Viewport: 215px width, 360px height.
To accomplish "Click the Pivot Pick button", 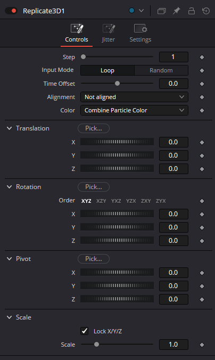I will point(94,259).
